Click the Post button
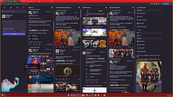Screen dimensions: 173x97 pyautogui.click(x=14, y=34)
